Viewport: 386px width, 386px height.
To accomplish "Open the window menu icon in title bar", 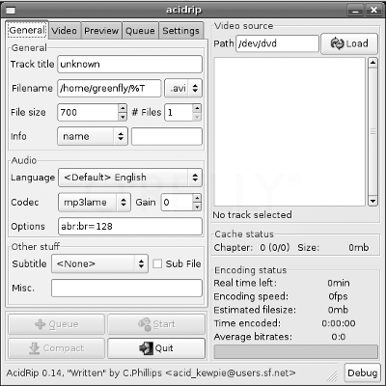I will click(11, 11).
